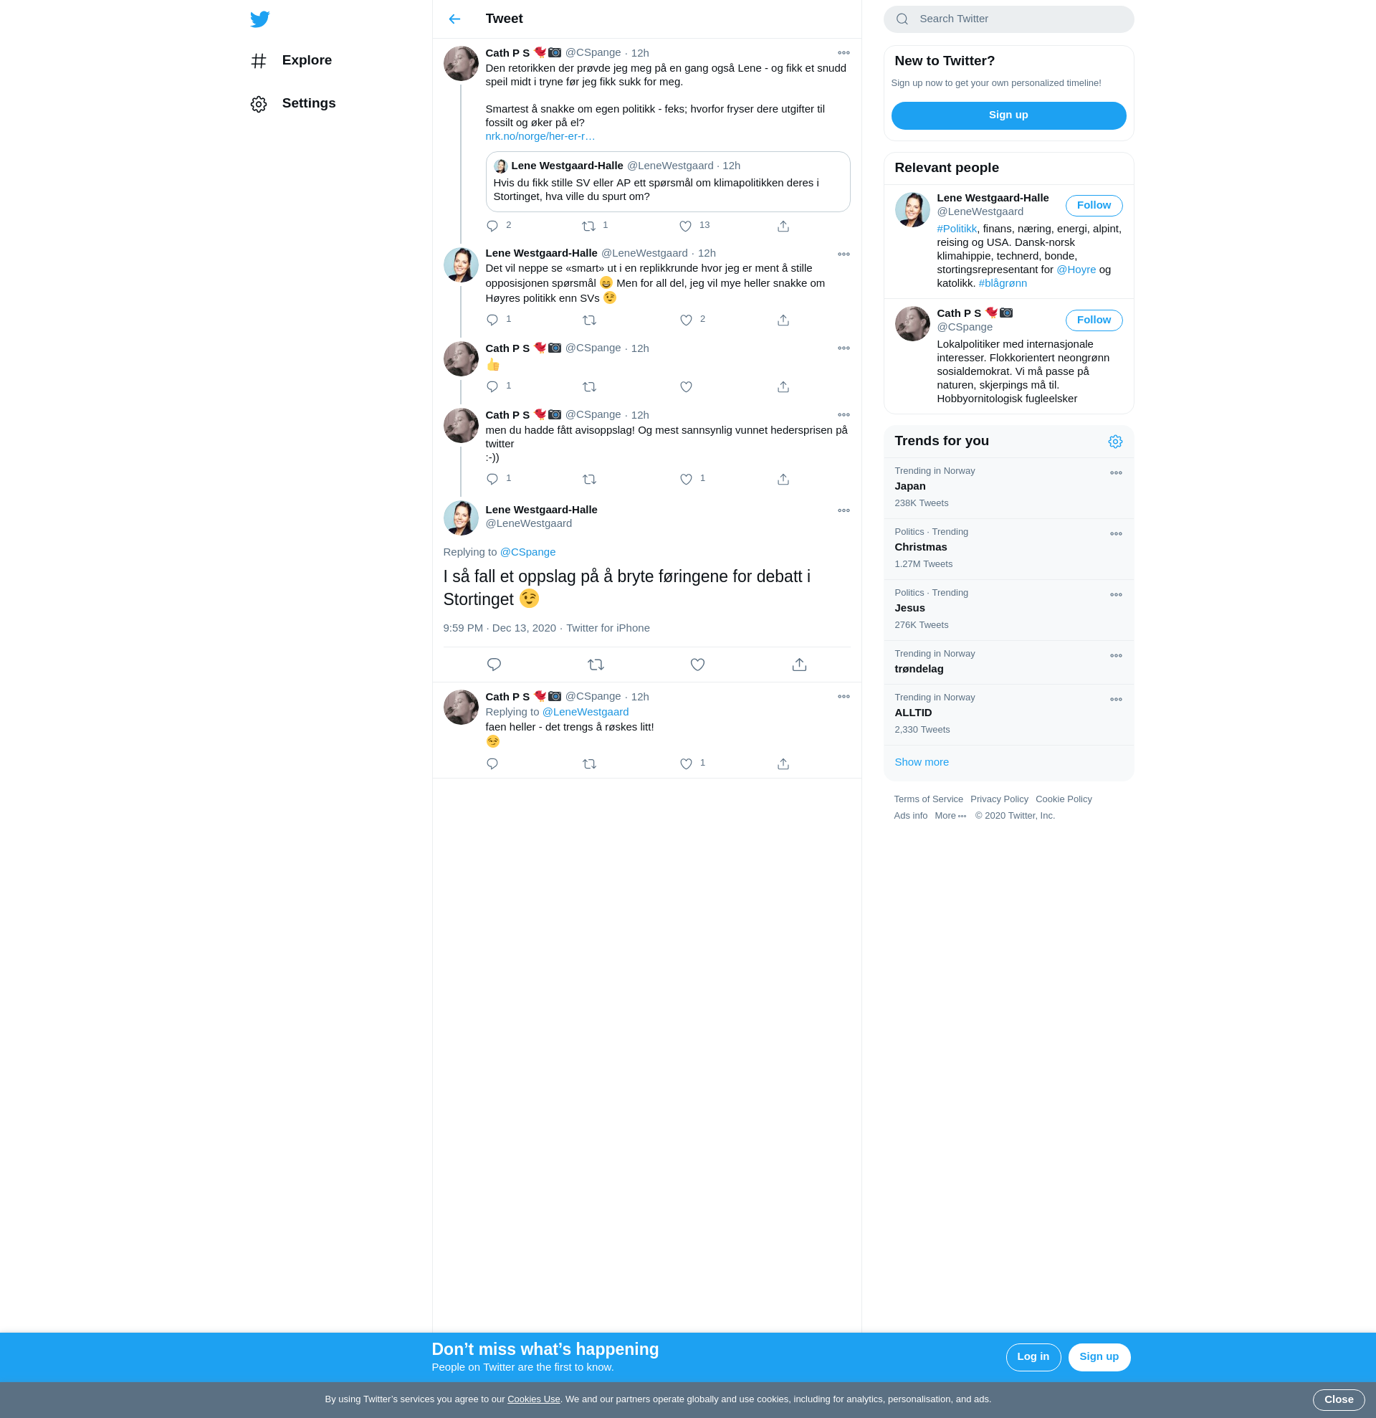Viewport: 1376px width, 1418px height.
Task: Retweet the 'faen heller' reply tweet
Action: click(589, 763)
